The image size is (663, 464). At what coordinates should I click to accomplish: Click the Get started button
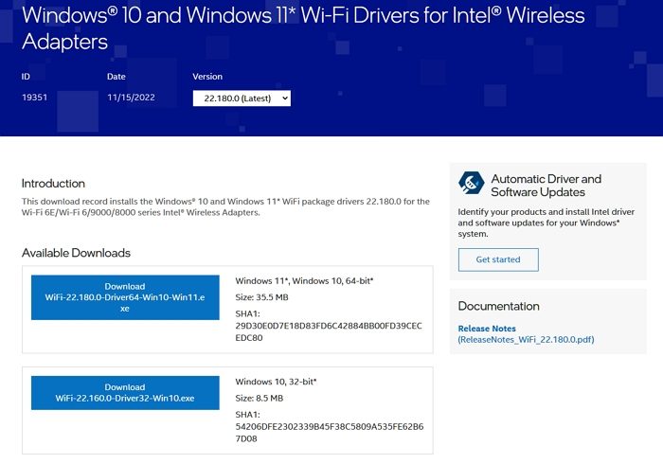point(498,259)
